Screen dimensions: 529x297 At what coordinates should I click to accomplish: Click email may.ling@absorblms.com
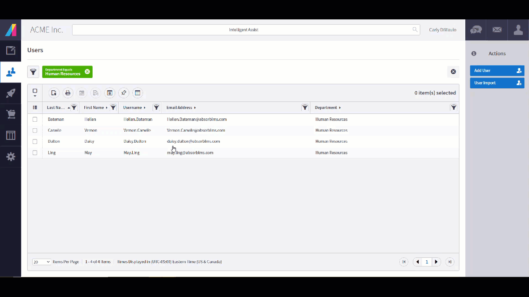[x=190, y=153]
